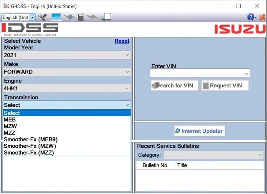Click the Reset link
The width and height of the screenshot is (267, 194).
pyautogui.click(x=122, y=41)
